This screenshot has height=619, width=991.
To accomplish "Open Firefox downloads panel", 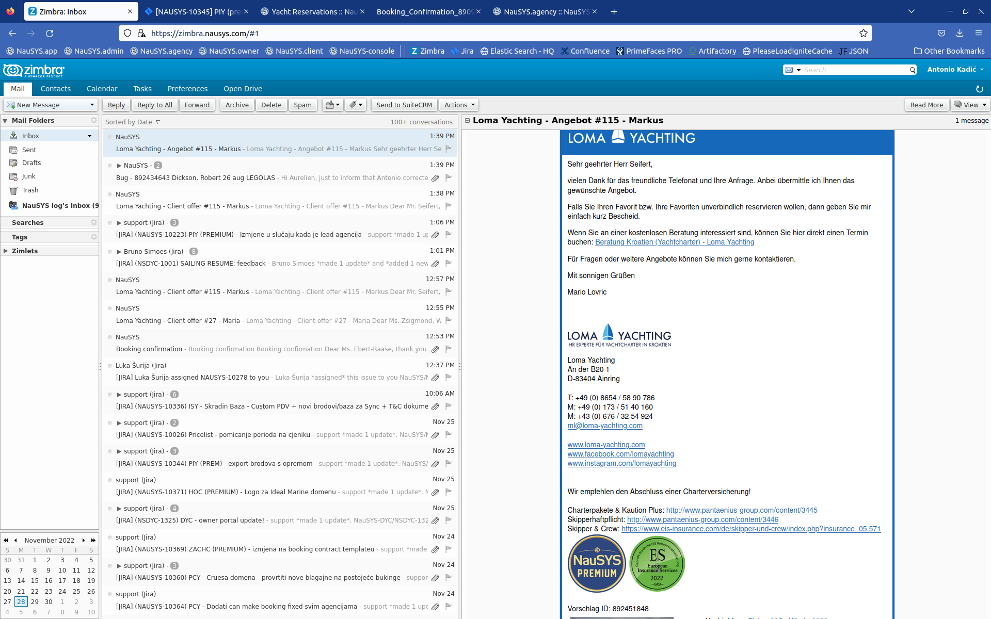I will (960, 33).
